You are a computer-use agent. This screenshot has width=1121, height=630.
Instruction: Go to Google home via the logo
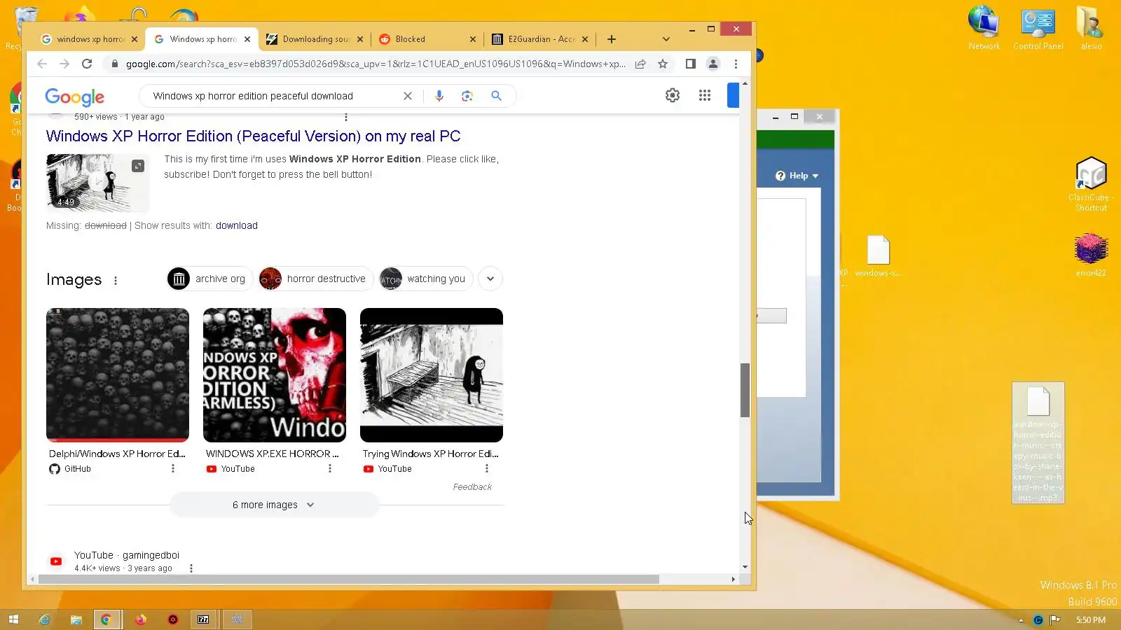[75, 97]
